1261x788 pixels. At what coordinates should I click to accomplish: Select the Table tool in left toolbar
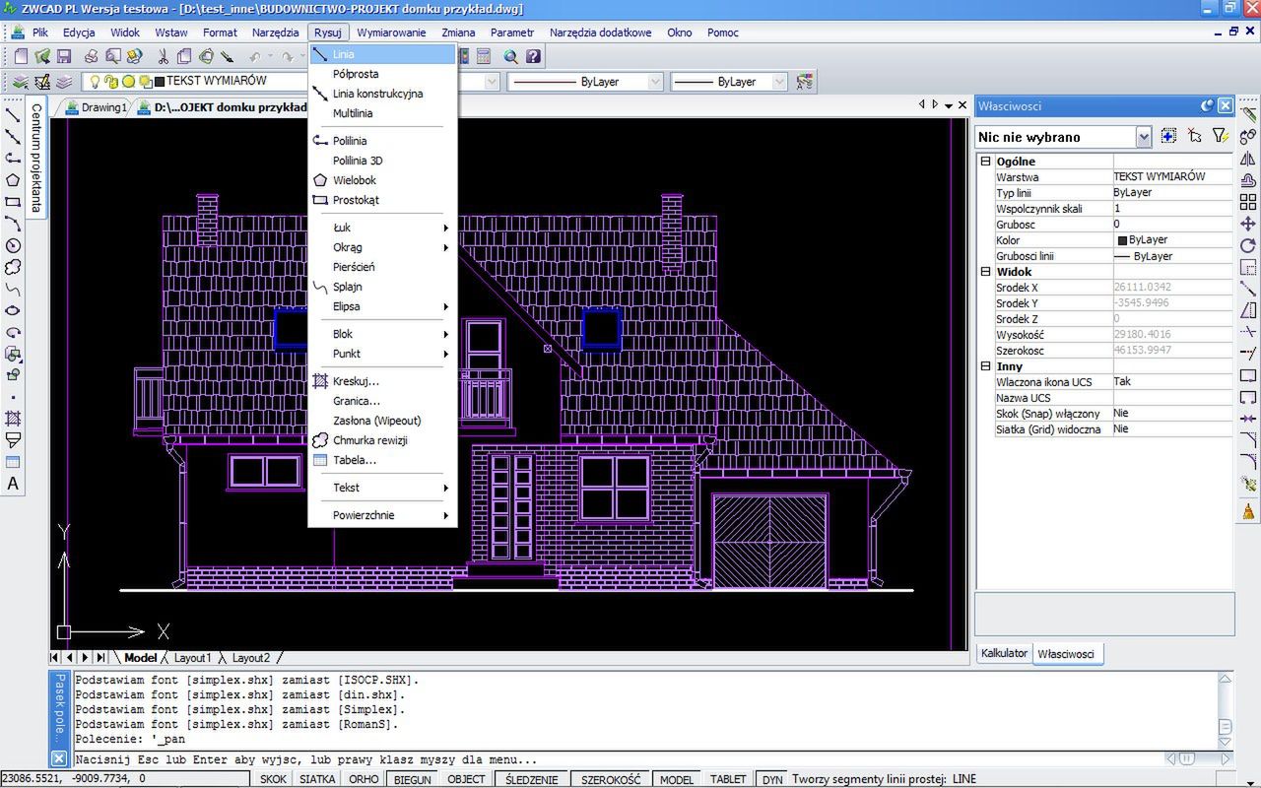(13, 462)
